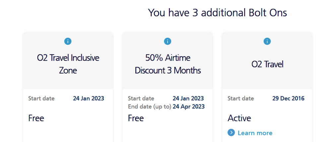331x142 pixels.
Task: Click info icon above O2 Travel Inclusive Zone
Action: pyautogui.click(x=68, y=41)
